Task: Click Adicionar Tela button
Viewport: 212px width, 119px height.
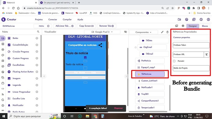Action: 65,26
